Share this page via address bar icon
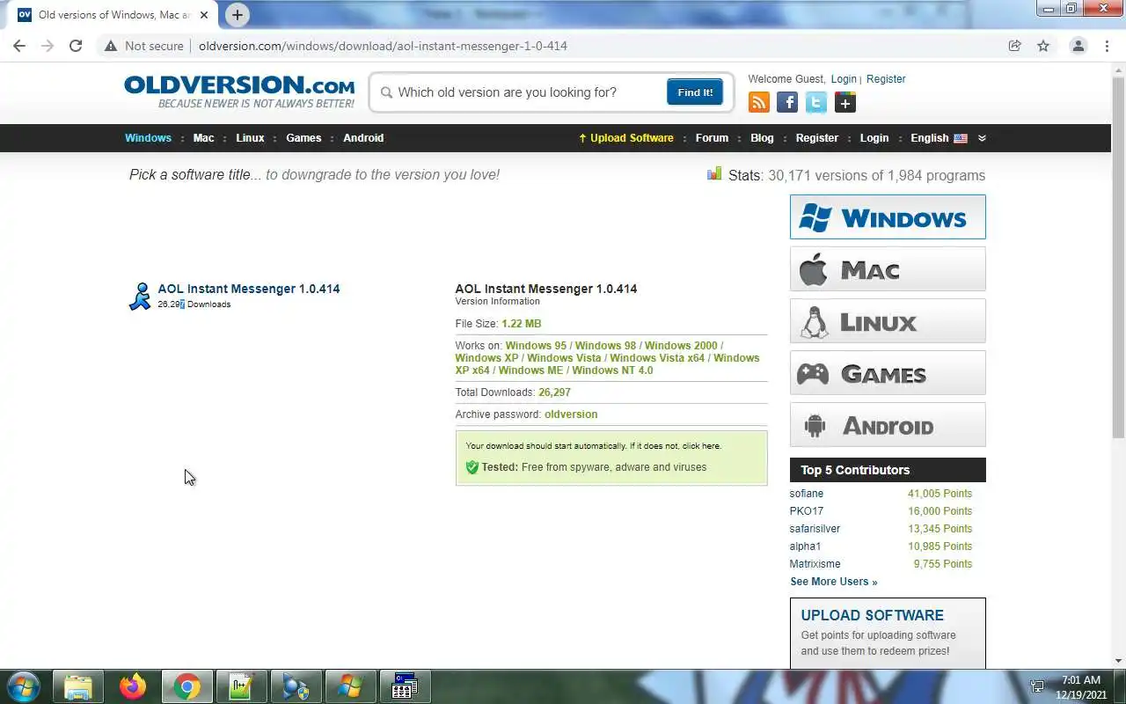 [1014, 46]
